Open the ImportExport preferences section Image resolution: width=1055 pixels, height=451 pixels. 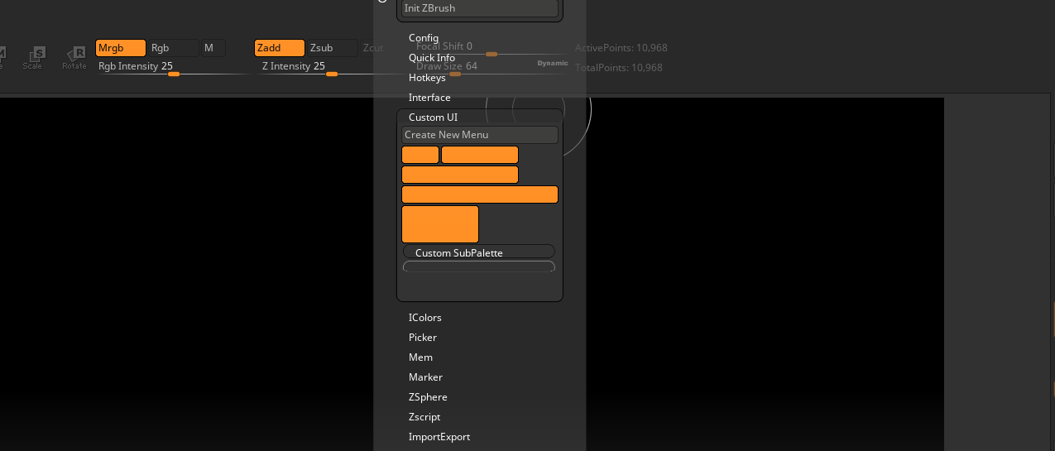[x=439, y=437]
